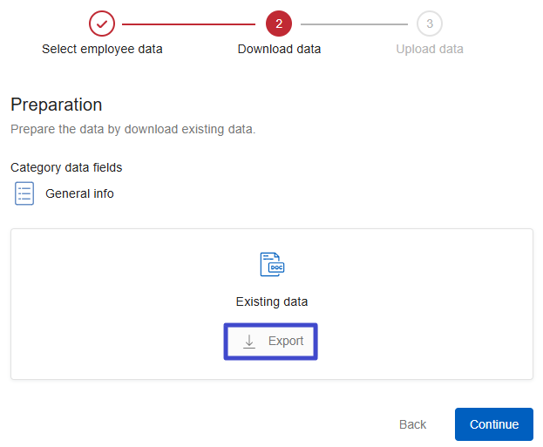Click the greyed step 3 circle

pyautogui.click(x=429, y=24)
